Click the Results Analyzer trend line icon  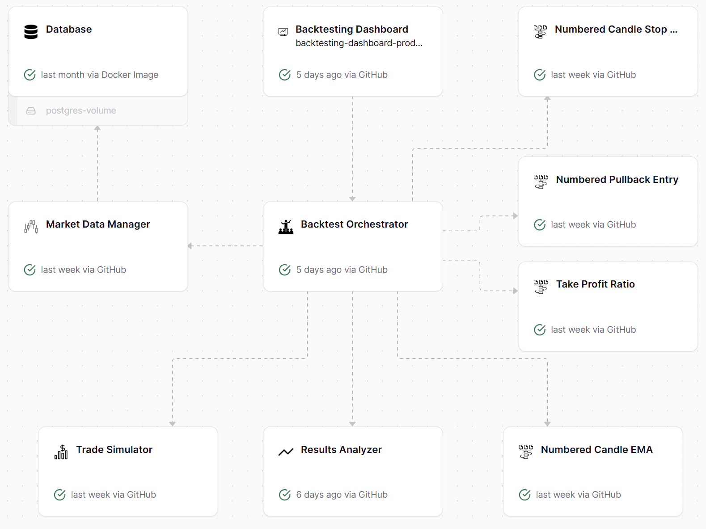[x=286, y=452]
